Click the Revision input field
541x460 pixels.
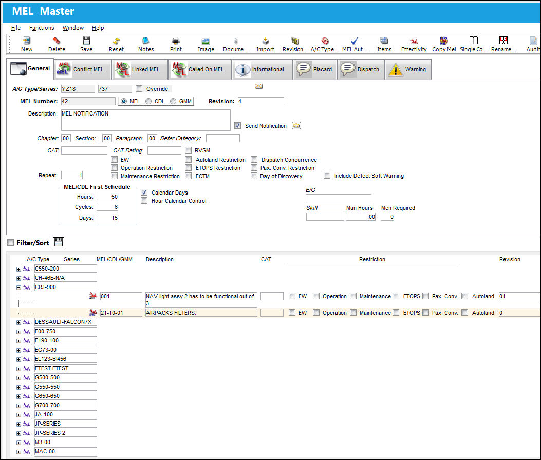(261, 101)
